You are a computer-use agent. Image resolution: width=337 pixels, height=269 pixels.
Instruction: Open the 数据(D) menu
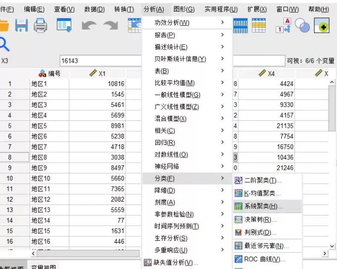coord(94,9)
